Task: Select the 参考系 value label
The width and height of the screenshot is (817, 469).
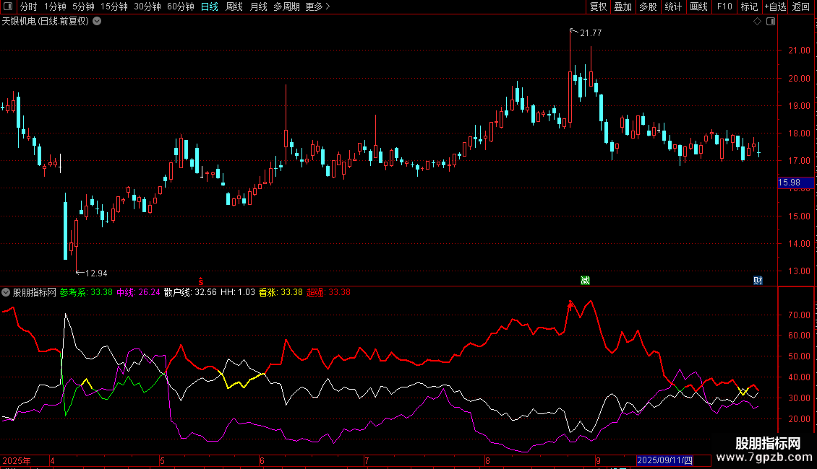Action: [x=86, y=292]
